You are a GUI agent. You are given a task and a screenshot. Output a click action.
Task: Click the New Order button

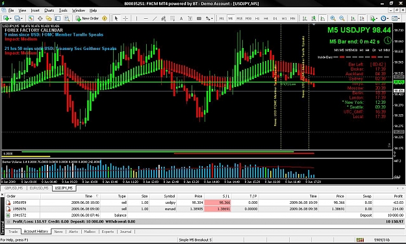pos(87,18)
